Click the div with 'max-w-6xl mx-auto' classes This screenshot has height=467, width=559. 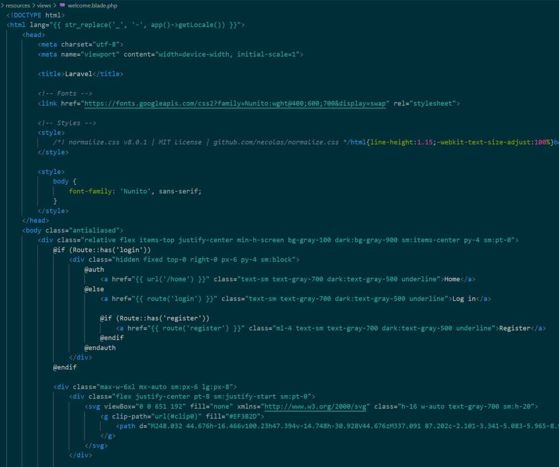point(145,387)
